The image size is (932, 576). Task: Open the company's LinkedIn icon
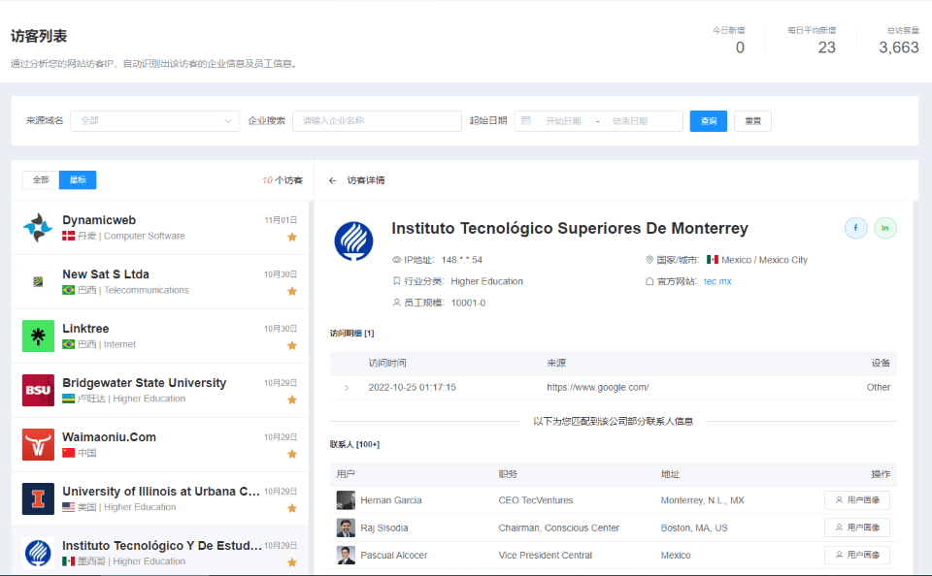tap(885, 228)
